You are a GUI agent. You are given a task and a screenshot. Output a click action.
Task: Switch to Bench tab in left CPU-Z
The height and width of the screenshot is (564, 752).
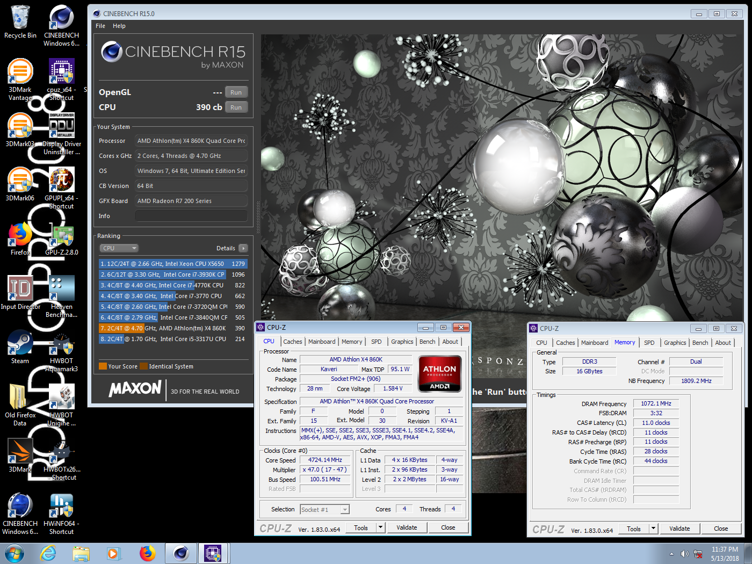tap(428, 342)
